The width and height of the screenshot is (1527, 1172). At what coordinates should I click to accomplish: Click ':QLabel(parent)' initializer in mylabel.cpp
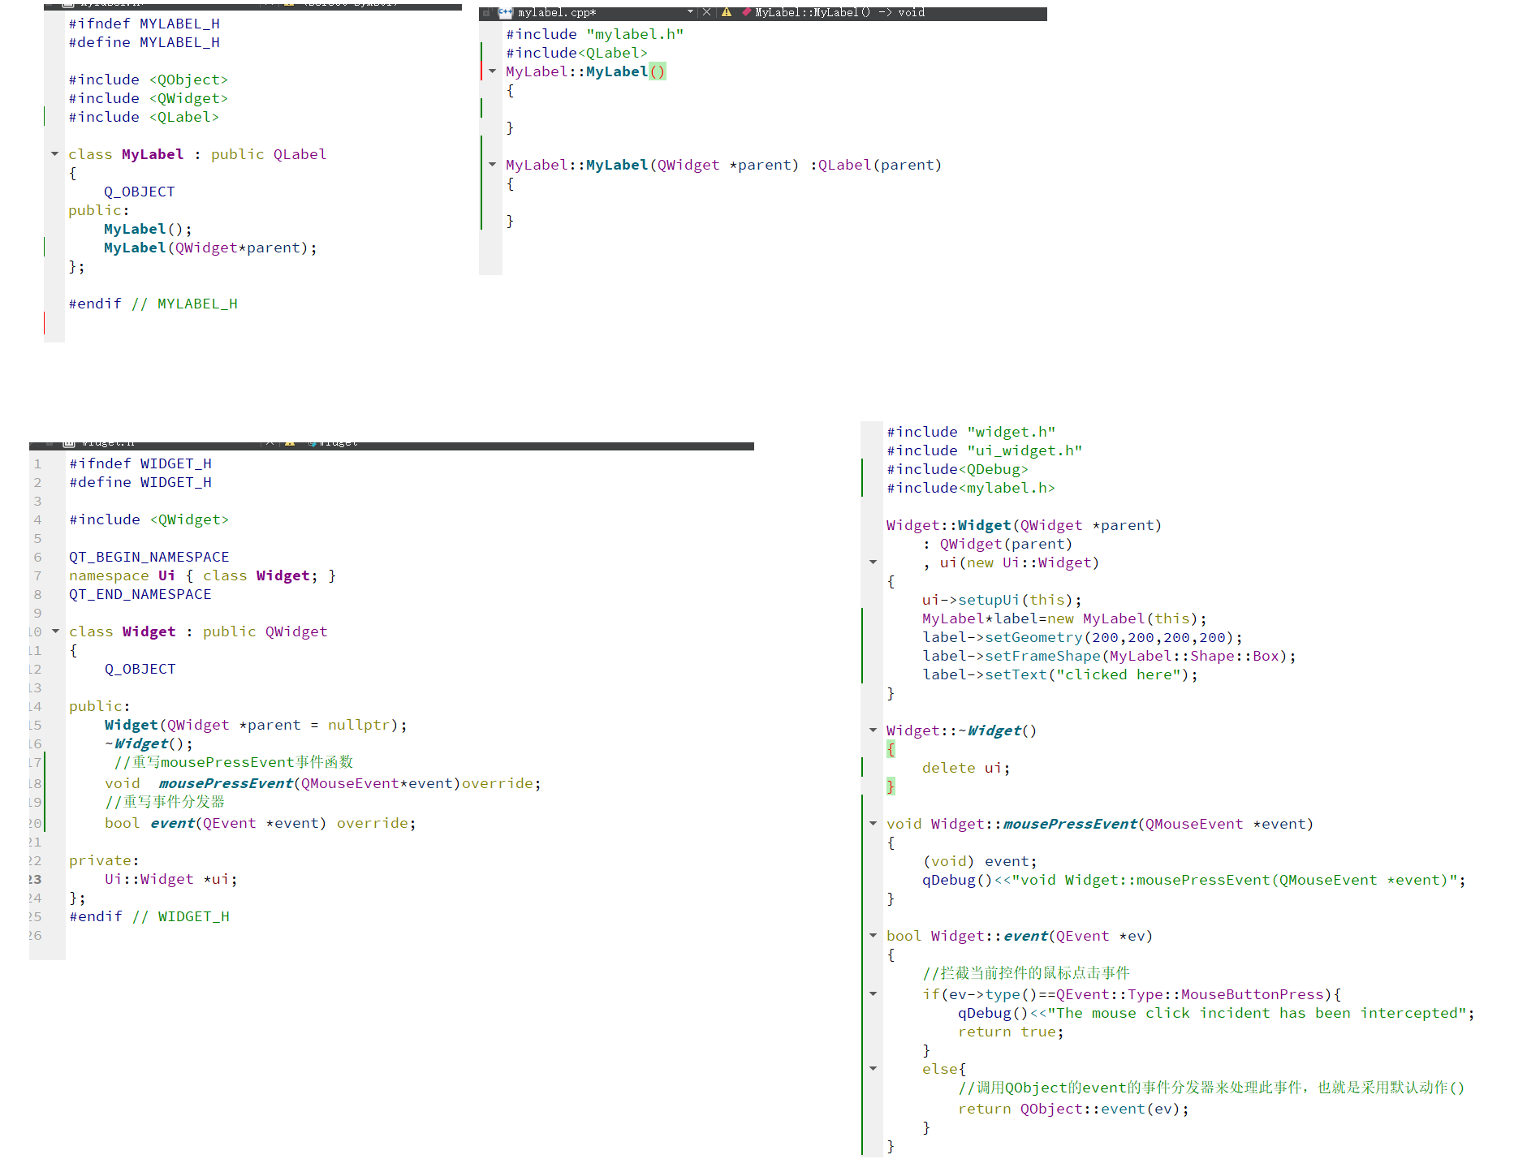(875, 165)
